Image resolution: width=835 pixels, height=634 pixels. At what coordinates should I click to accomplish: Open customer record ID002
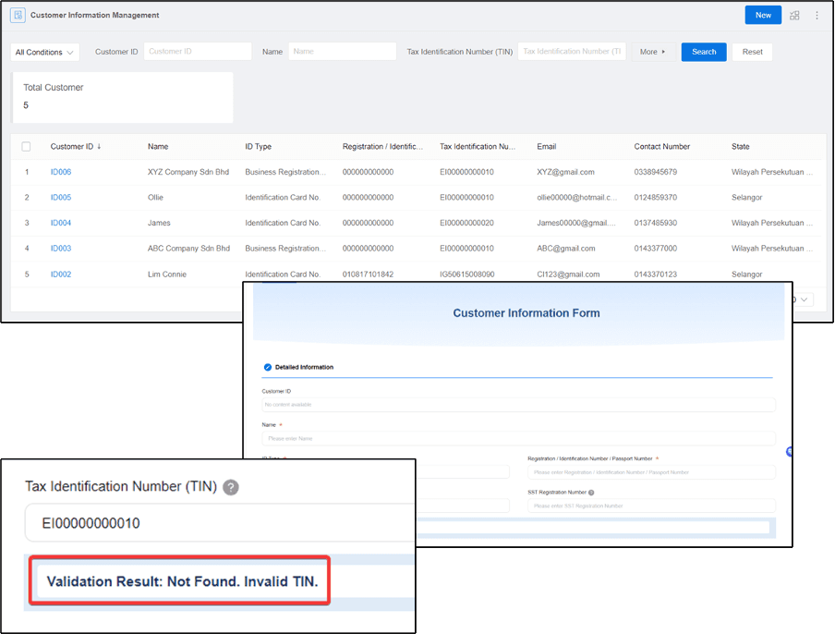61,274
